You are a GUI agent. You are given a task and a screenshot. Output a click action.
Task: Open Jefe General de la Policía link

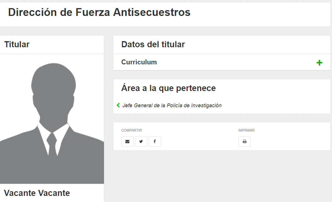click(x=172, y=105)
